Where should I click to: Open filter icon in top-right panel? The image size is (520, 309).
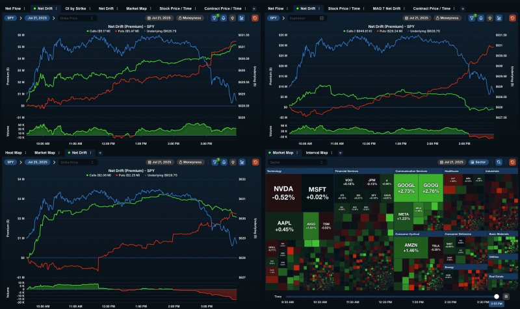472,18
